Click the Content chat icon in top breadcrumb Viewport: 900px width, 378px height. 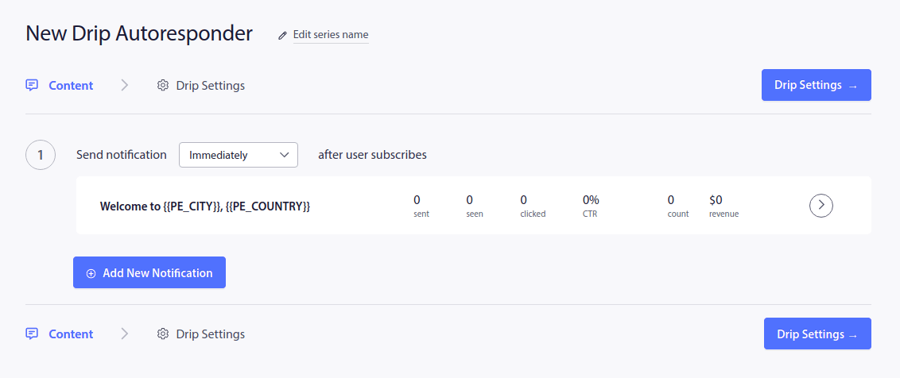click(32, 86)
